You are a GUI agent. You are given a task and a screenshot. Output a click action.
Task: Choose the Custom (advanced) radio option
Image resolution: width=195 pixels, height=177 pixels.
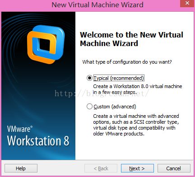[89, 107]
